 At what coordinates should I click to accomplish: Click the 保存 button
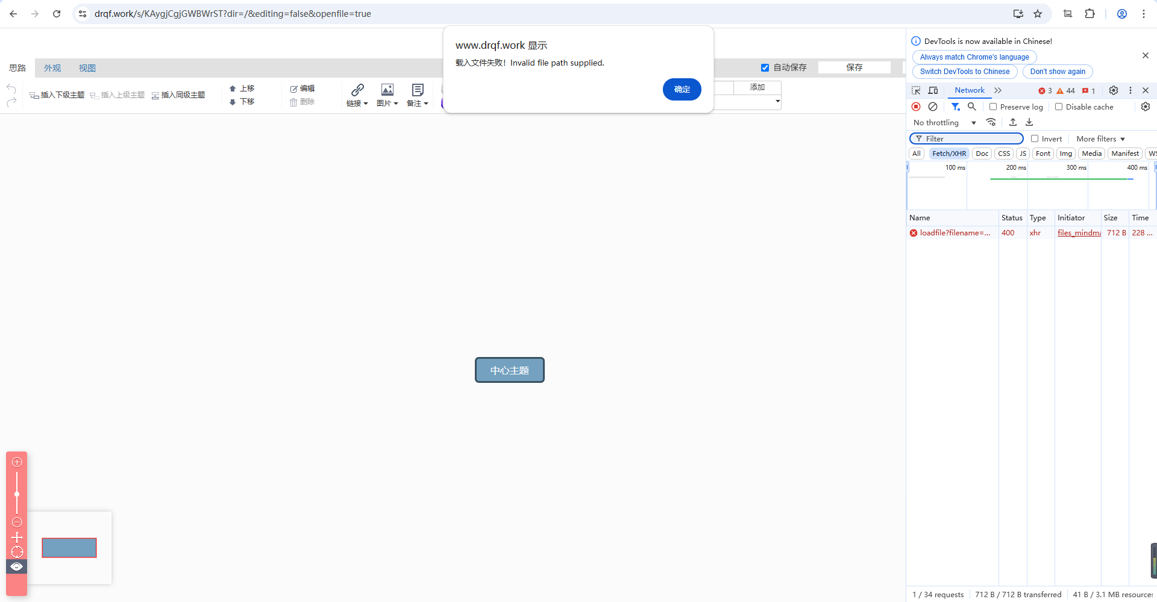[854, 67]
